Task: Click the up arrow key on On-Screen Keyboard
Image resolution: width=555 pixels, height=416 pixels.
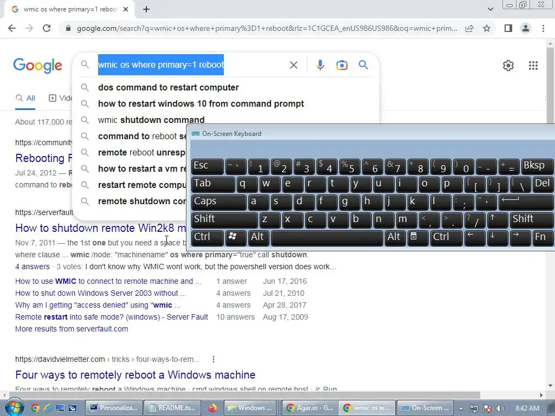Action: click(498, 220)
